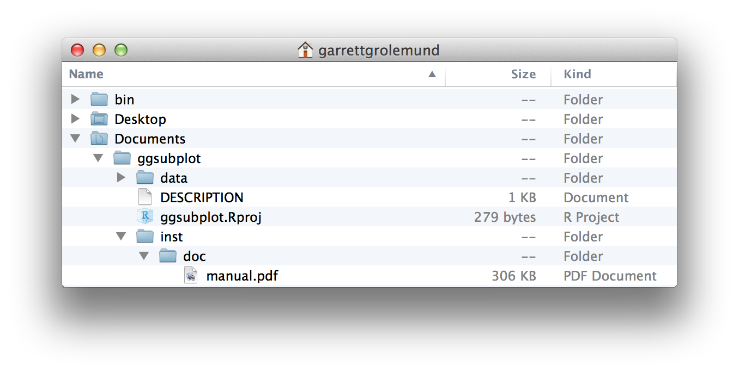
Task: Sort files by the Name column header
Action: coord(86,74)
